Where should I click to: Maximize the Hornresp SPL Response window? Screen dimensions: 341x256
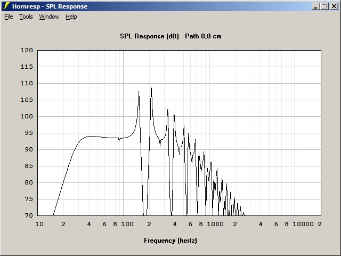324,6
